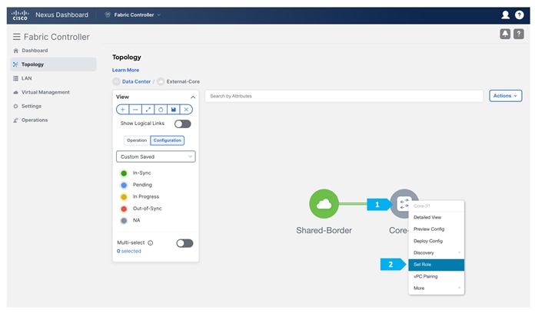Click the 0 selected link

click(129, 252)
